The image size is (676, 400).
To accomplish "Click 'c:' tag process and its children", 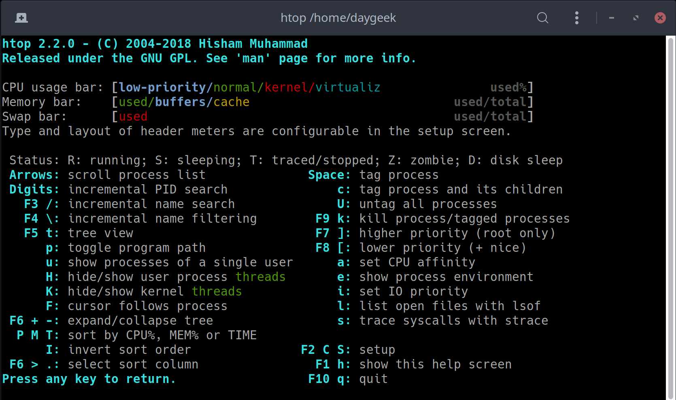I will (x=450, y=189).
